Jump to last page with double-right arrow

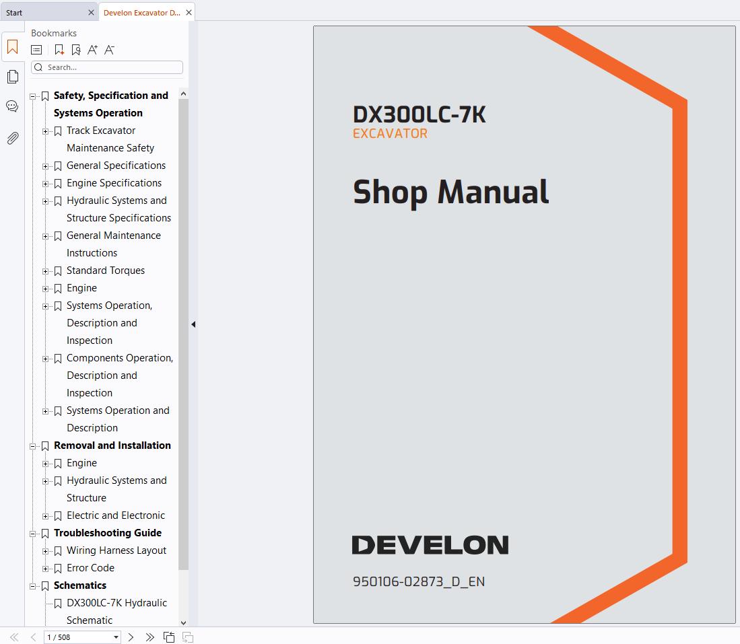pyautogui.click(x=149, y=637)
